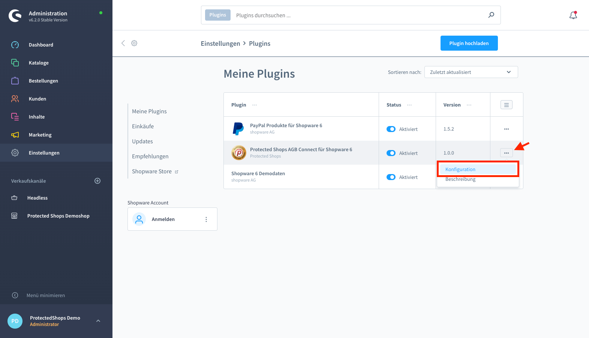Toggle Protected Shops AGB Connect activation
Viewport: 589px width, 338px height.
tap(391, 153)
